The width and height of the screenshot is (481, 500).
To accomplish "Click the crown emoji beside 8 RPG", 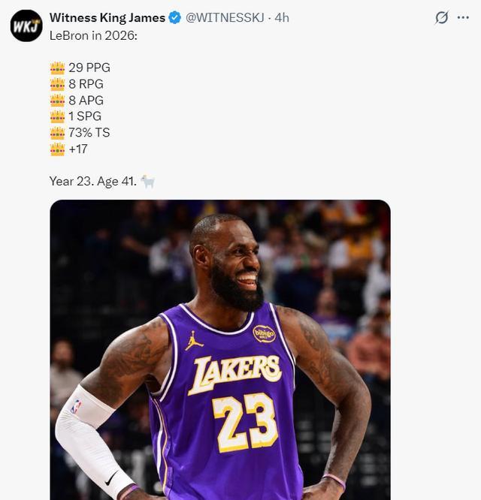I will 58,84.
